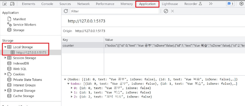Select the counter row's JSON value cell

[x=175, y=46]
